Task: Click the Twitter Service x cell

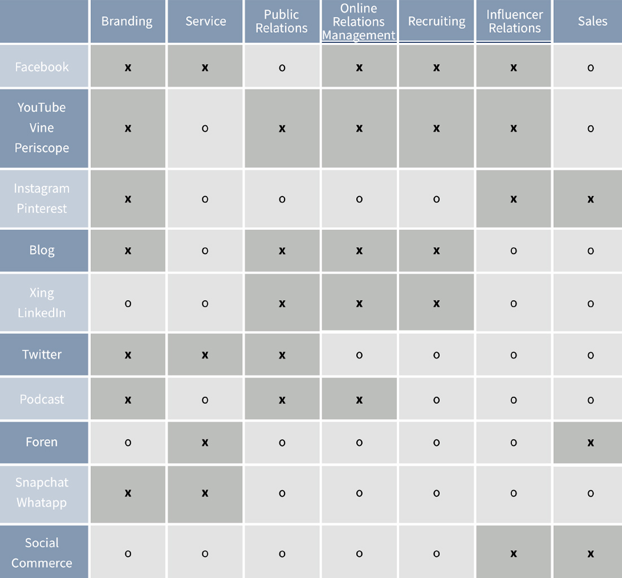Action: pos(205,354)
